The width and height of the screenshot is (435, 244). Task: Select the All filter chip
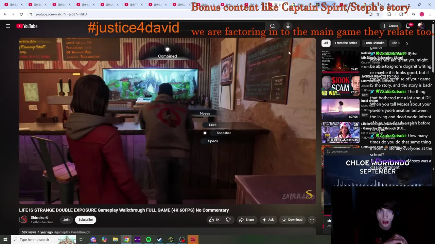tap(326, 43)
